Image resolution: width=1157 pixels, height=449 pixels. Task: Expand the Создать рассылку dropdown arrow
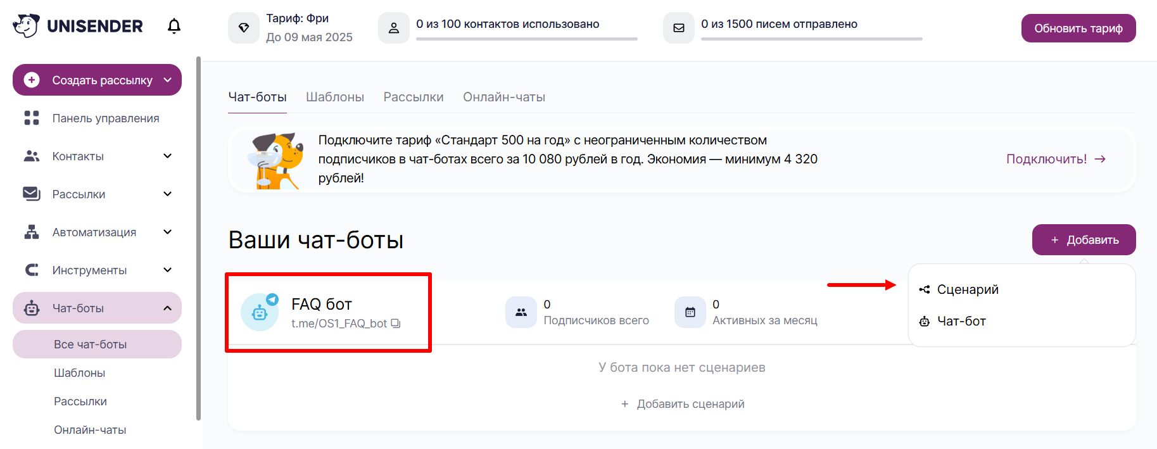point(168,80)
